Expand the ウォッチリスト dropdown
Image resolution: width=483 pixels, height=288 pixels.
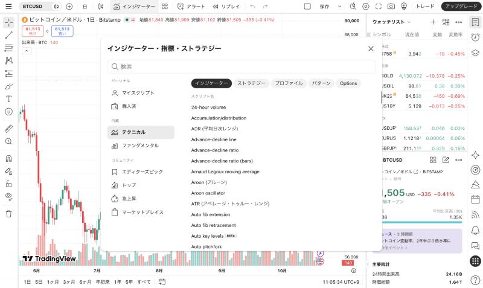[x=391, y=22]
